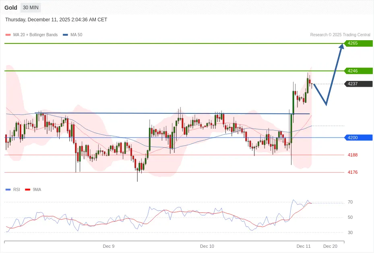Click the Gold chart title

[11, 8]
